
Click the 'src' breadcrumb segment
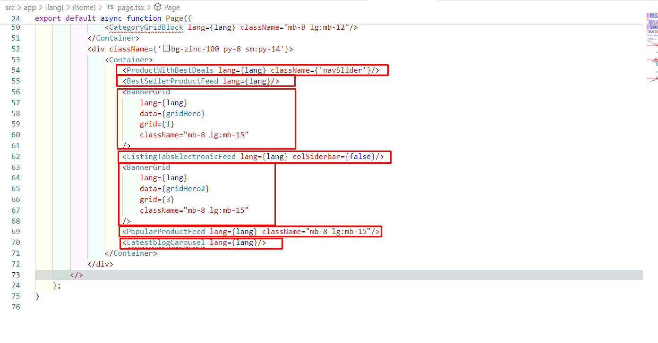pos(10,7)
